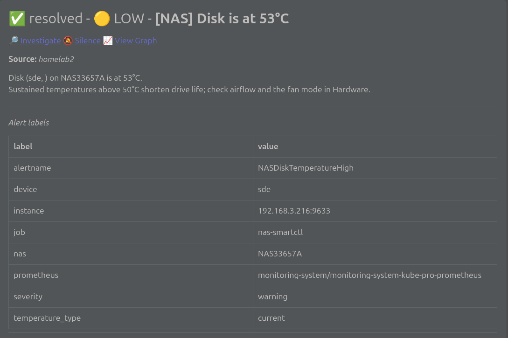The image size is (508, 338).
Task: Click the muted bell Silence icon
Action: (68, 41)
